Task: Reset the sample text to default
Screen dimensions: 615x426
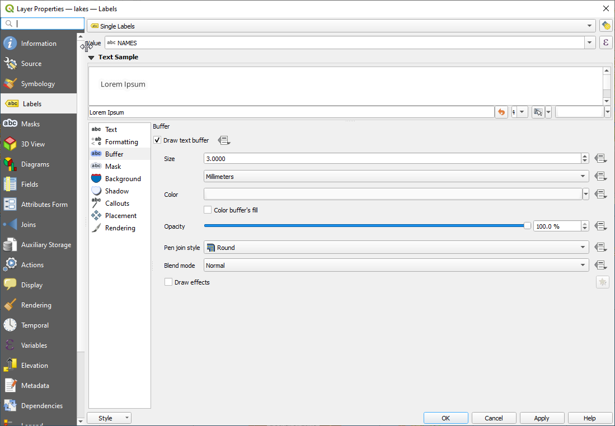Action: click(501, 112)
